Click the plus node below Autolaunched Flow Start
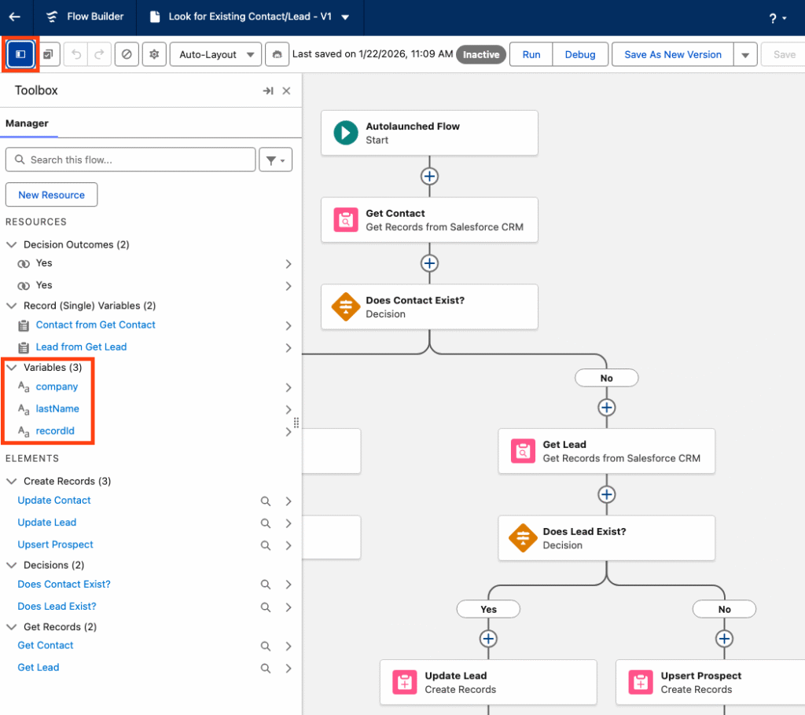Image resolution: width=805 pixels, height=715 pixels. 429,177
